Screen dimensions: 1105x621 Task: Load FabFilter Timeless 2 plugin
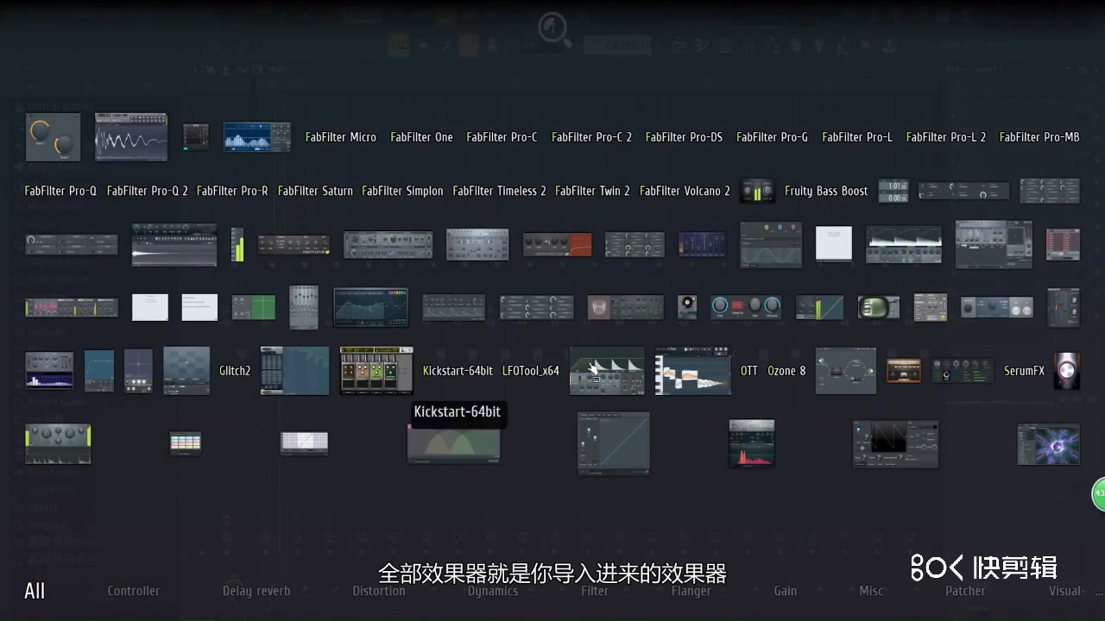click(x=500, y=191)
